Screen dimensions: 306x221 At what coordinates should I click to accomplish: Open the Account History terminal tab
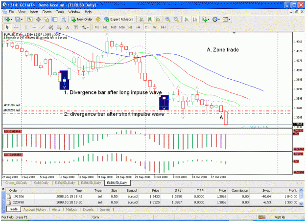point(35,209)
